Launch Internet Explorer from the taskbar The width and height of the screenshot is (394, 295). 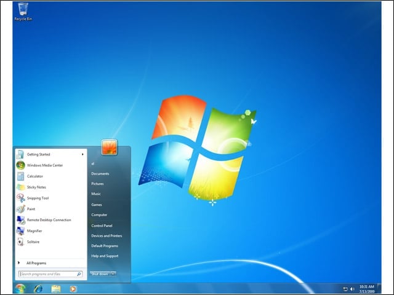[x=38, y=289]
